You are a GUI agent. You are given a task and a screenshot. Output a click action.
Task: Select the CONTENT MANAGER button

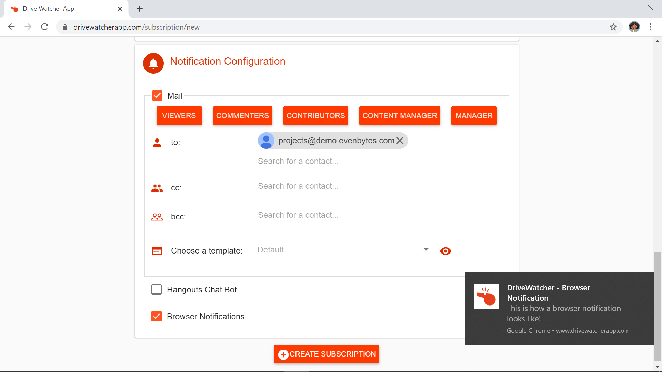click(400, 116)
